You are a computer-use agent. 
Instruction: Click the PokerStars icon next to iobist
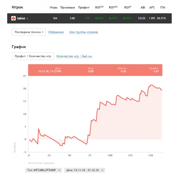[13, 18]
